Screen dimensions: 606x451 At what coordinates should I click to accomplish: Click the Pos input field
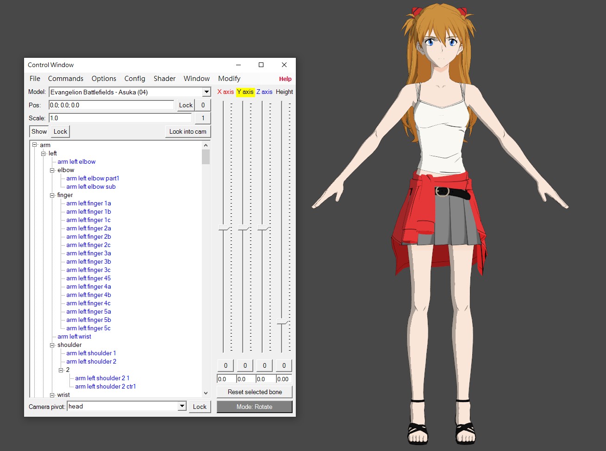click(x=111, y=105)
